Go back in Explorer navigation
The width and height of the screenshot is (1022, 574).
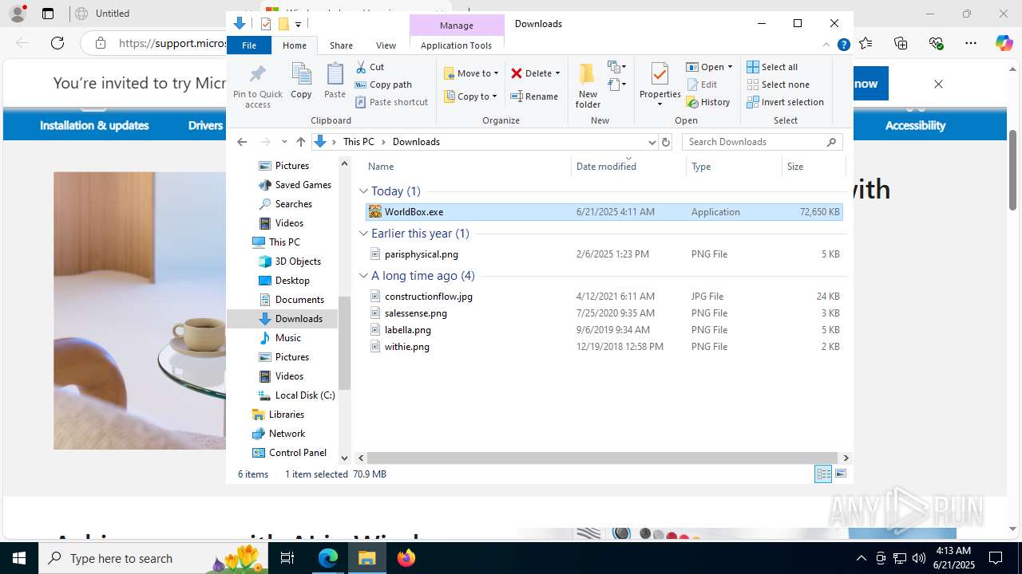pos(243,142)
